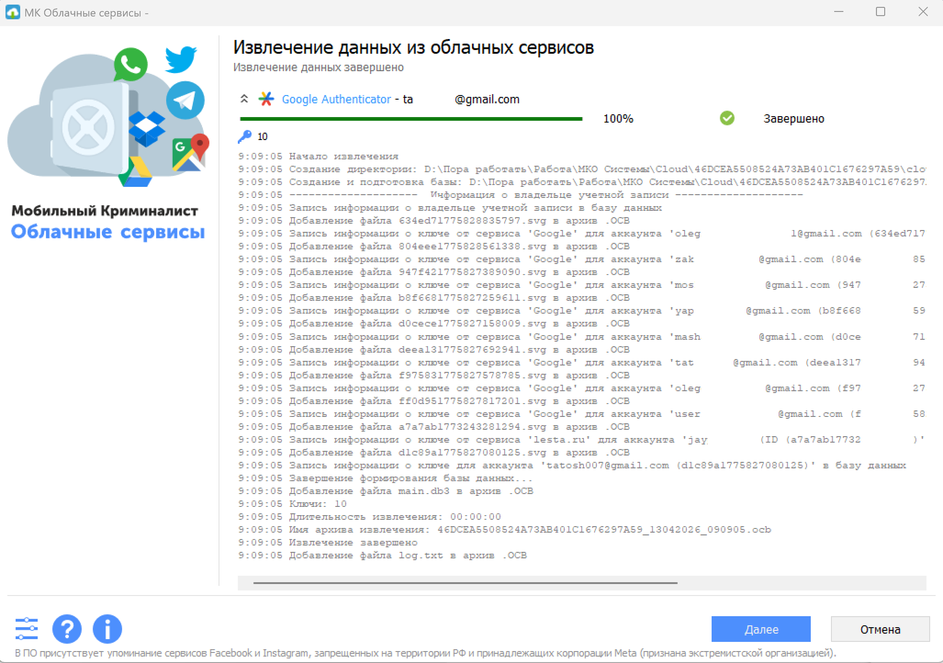Maximize the application window
The image size is (943, 663).
coord(880,12)
